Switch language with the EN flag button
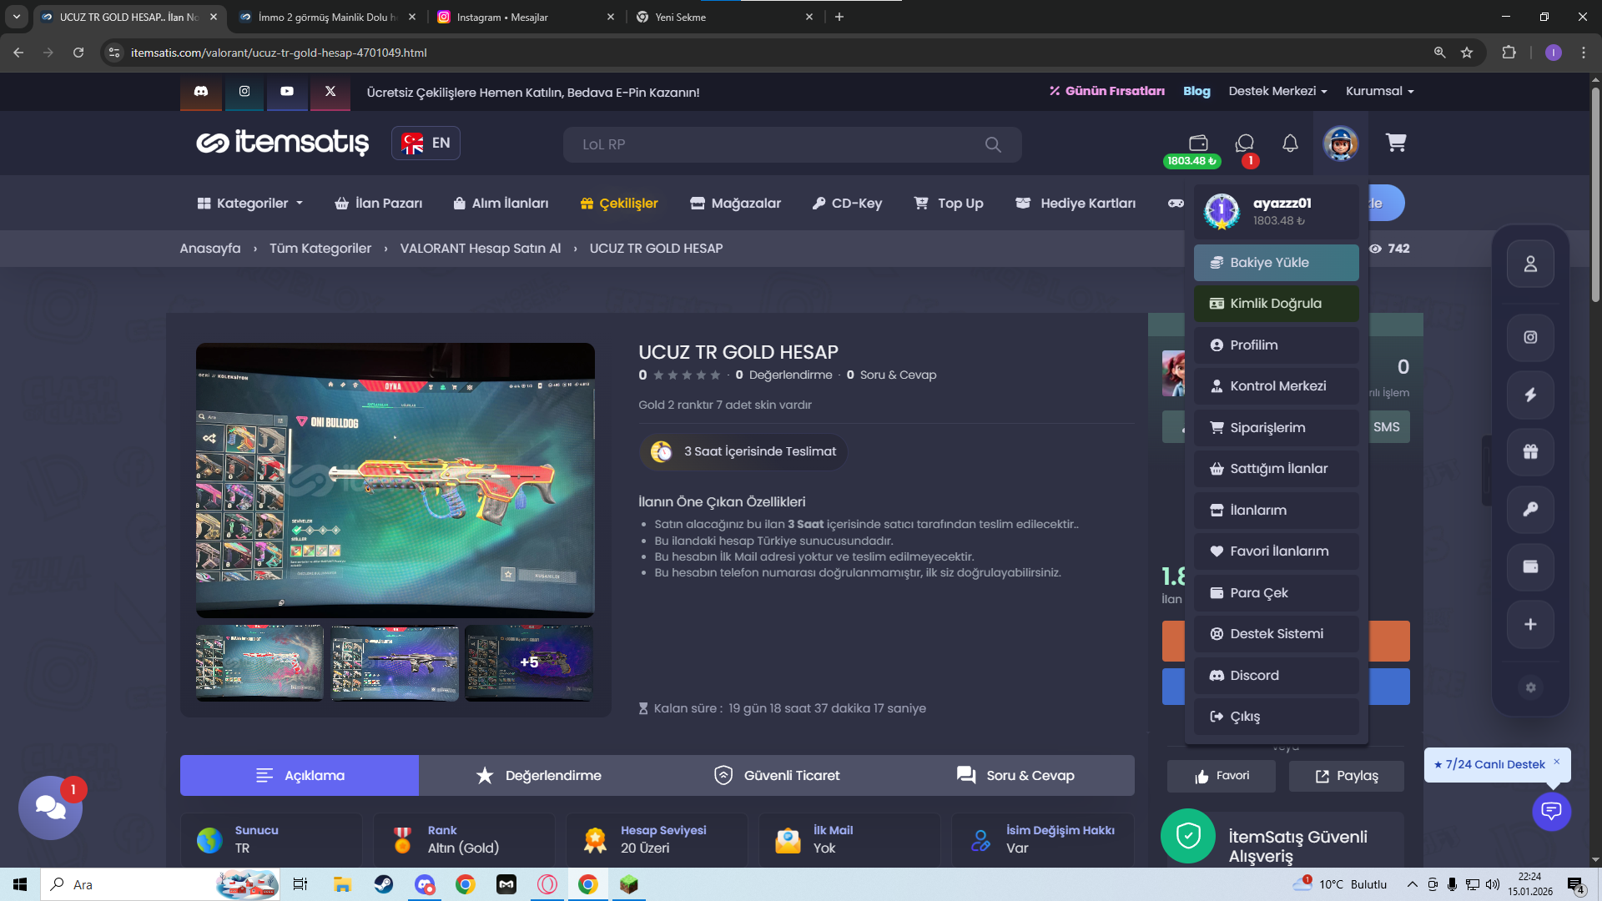 click(426, 143)
